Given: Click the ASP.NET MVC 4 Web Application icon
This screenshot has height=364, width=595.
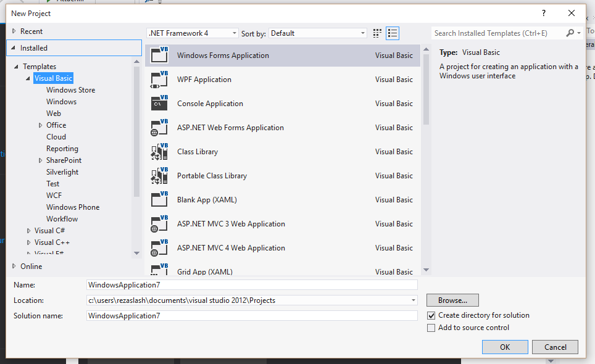Looking at the screenshot, I should (159, 247).
